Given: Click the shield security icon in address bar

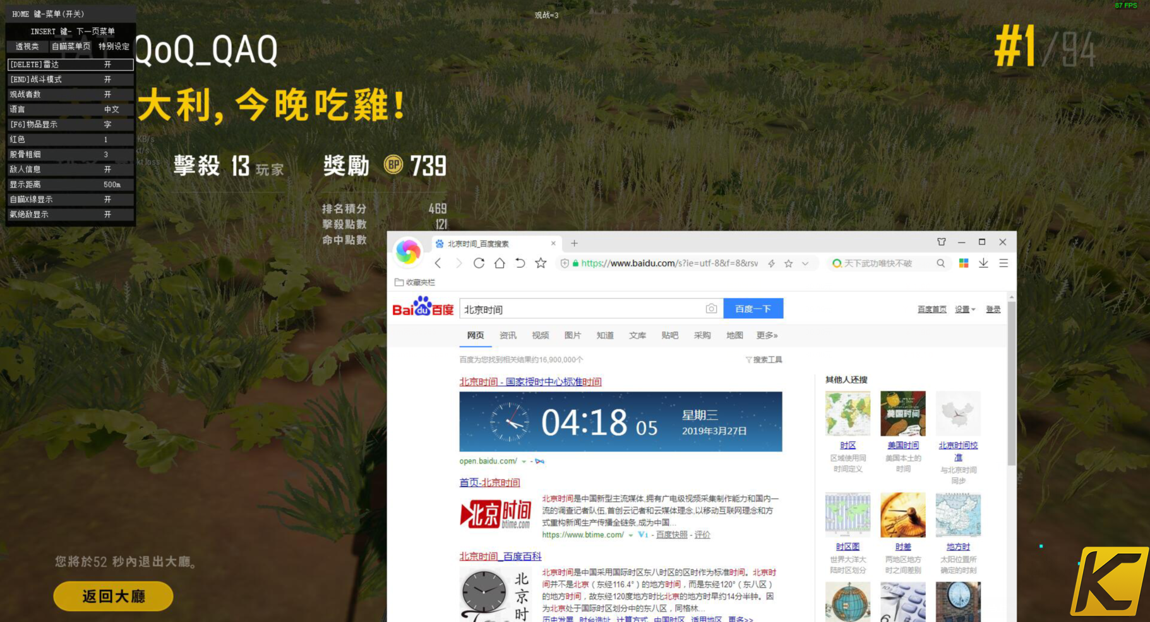Looking at the screenshot, I should (x=565, y=263).
